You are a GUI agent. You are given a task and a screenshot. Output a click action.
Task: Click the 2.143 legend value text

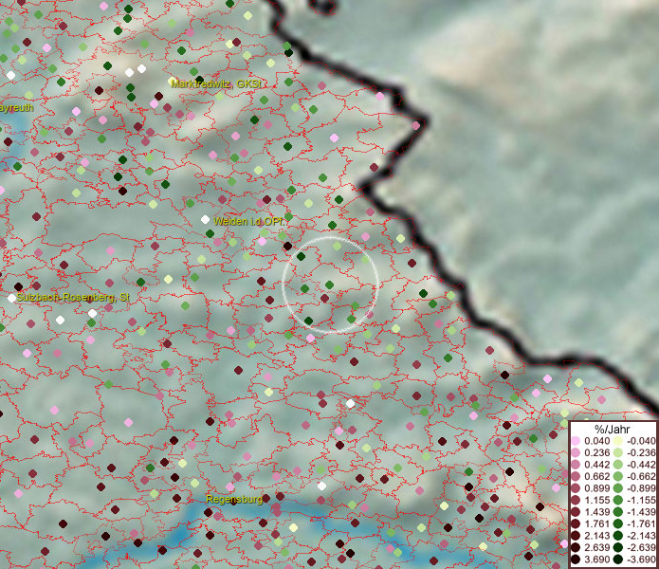(597, 536)
